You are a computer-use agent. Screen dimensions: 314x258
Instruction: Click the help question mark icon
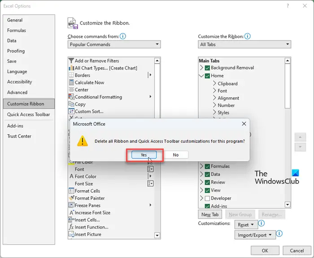point(288,6)
